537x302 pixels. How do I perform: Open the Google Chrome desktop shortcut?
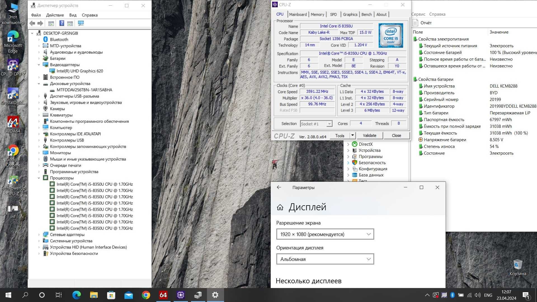[x=13, y=156]
